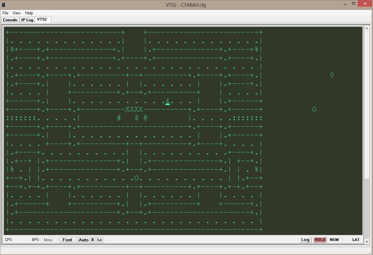Switch to the IP Log tab
The image size is (373, 255).
pyautogui.click(x=27, y=20)
